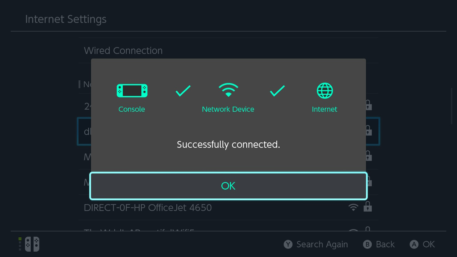Click the Successfully connected message text
The height and width of the screenshot is (257, 457).
228,145
